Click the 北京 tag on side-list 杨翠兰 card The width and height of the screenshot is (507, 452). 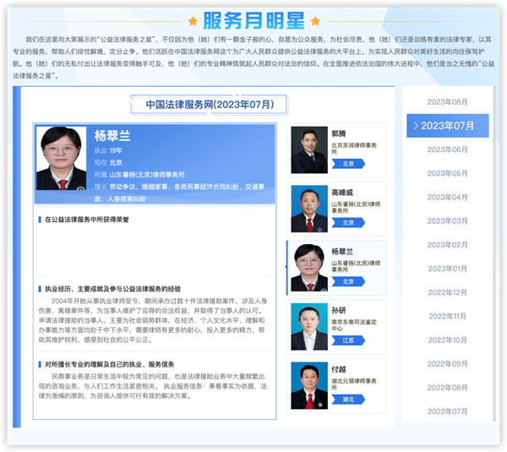point(348,281)
